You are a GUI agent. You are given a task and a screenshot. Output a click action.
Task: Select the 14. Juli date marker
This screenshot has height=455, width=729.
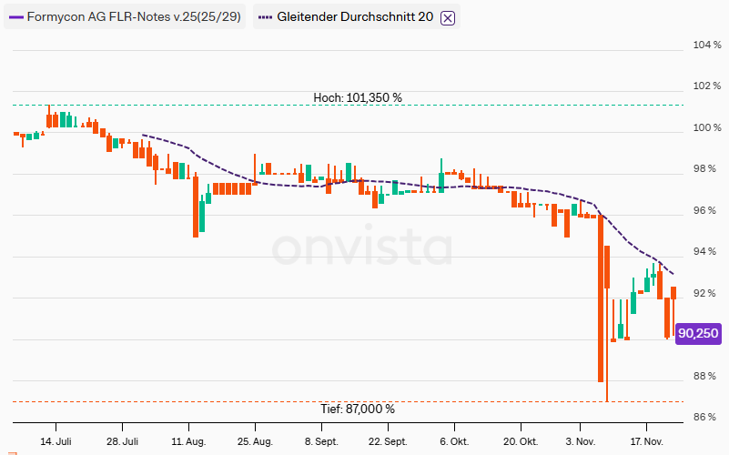[56, 441]
